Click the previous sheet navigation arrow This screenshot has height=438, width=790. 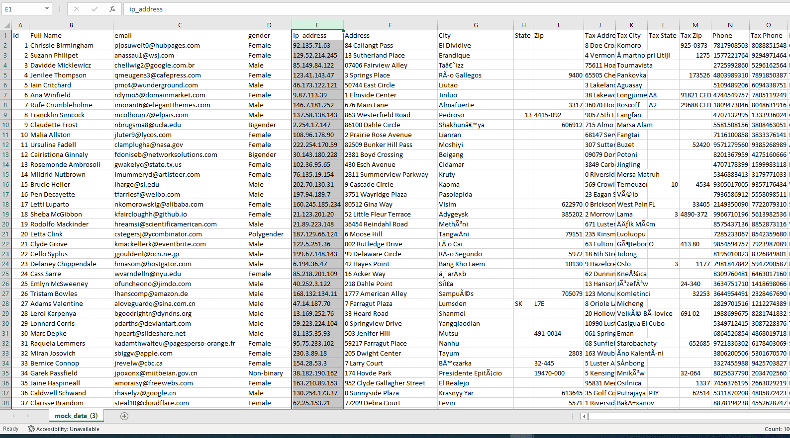[x=15, y=416]
